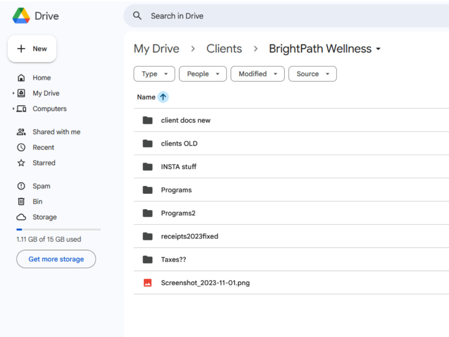Click 1.11 GB of 15 GB used text

coord(48,239)
